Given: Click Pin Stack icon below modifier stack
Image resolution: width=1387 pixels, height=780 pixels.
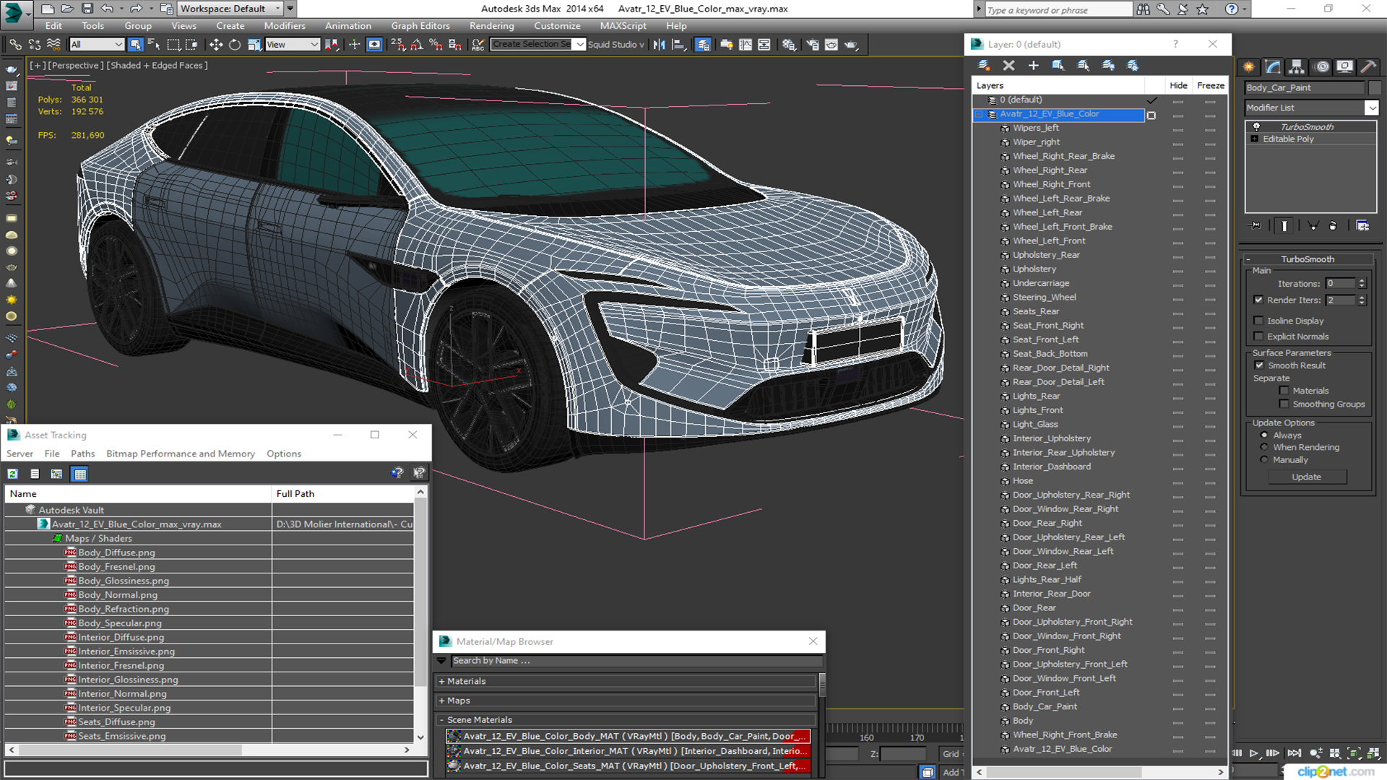Looking at the screenshot, I should coord(1256,226).
